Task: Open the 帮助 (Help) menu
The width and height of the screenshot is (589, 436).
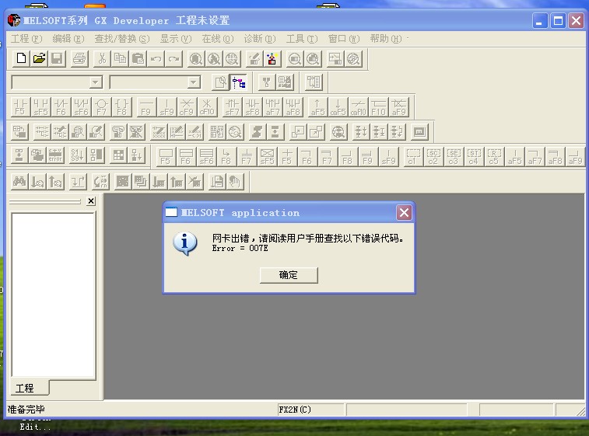Action: point(385,39)
